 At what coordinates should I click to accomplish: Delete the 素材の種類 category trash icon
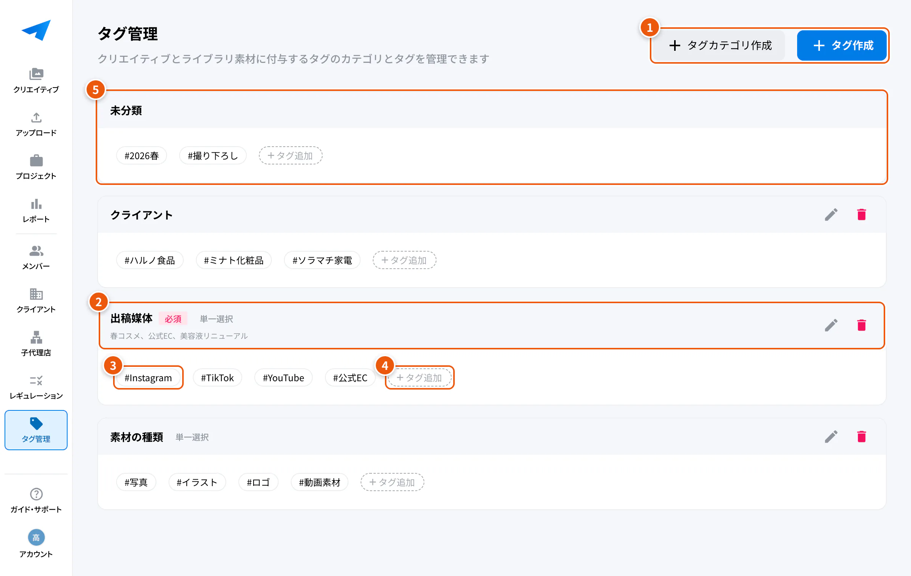tap(862, 437)
